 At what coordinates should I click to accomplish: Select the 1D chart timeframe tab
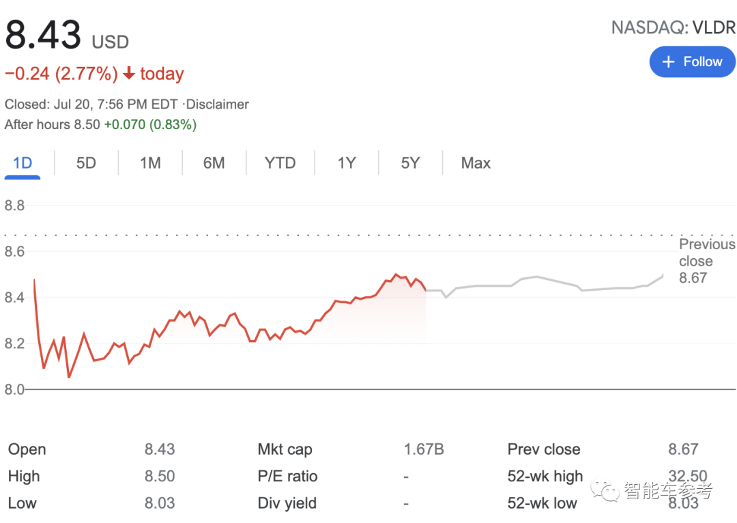[23, 162]
